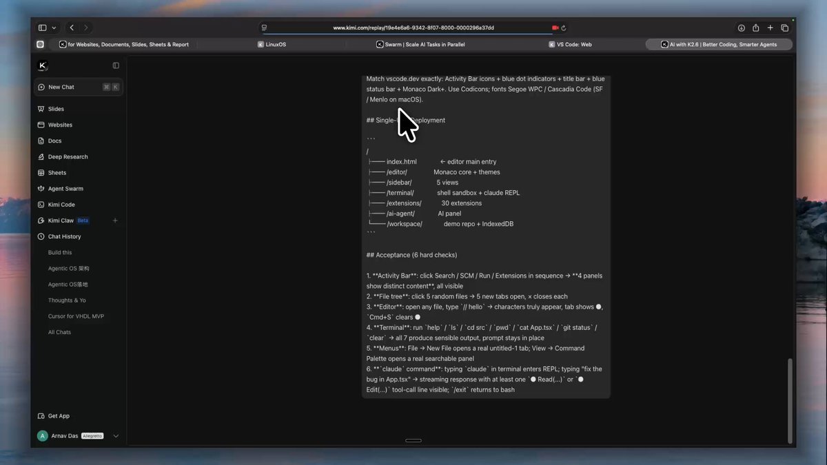
Task: Add new Kimi Claw with plus
Action: (x=115, y=220)
